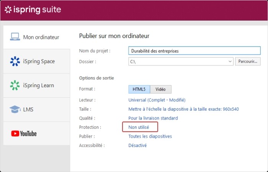
Task: Expand the Dossier folder dropdown arrow
Action: click(230, 62)
